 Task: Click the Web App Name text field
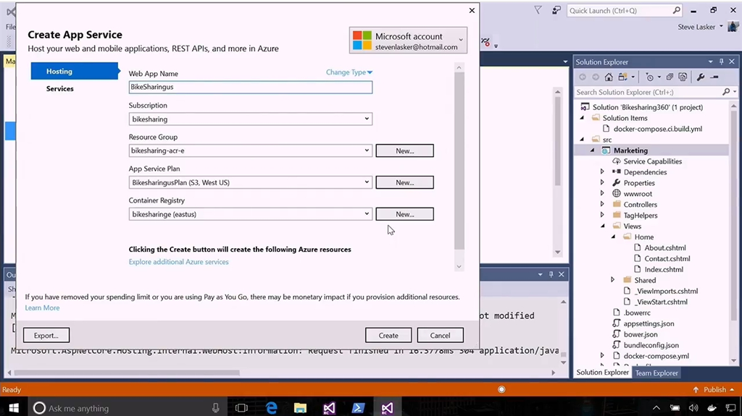click(250, 88)
